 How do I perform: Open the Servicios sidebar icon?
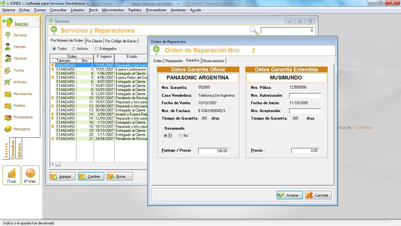(x=8, y=35)
